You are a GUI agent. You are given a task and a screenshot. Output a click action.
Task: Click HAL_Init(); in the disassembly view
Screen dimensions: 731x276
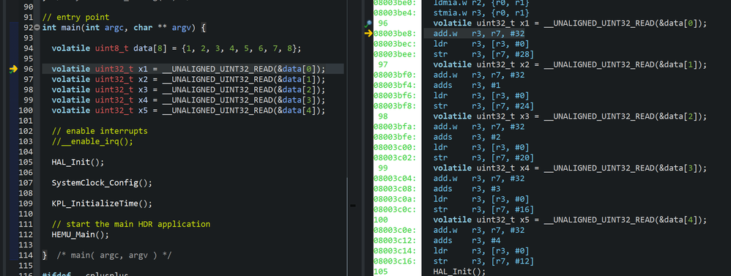[460, 272]
